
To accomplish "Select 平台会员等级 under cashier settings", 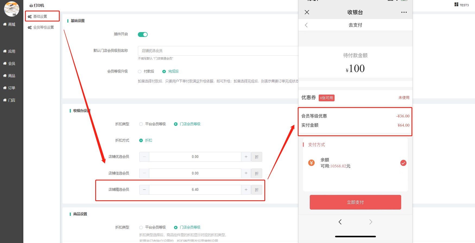I will click(x=141, y=124).
